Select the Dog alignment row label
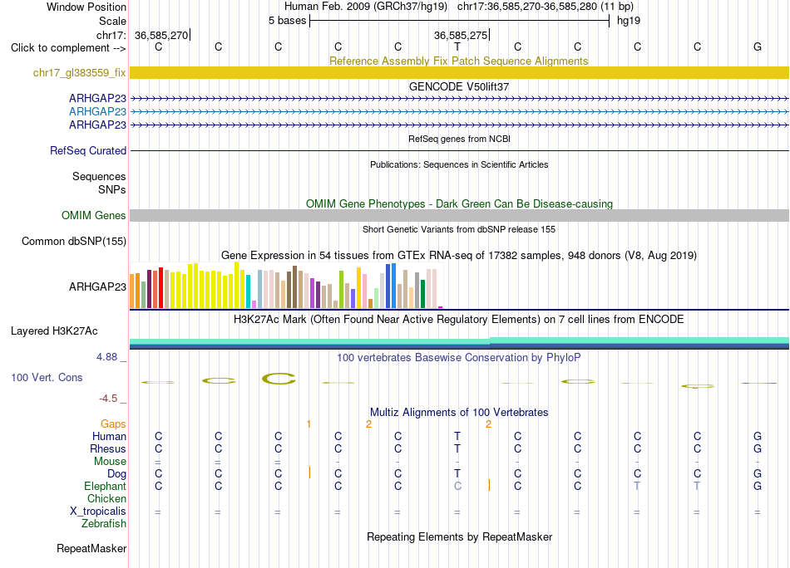 point(116,474)
